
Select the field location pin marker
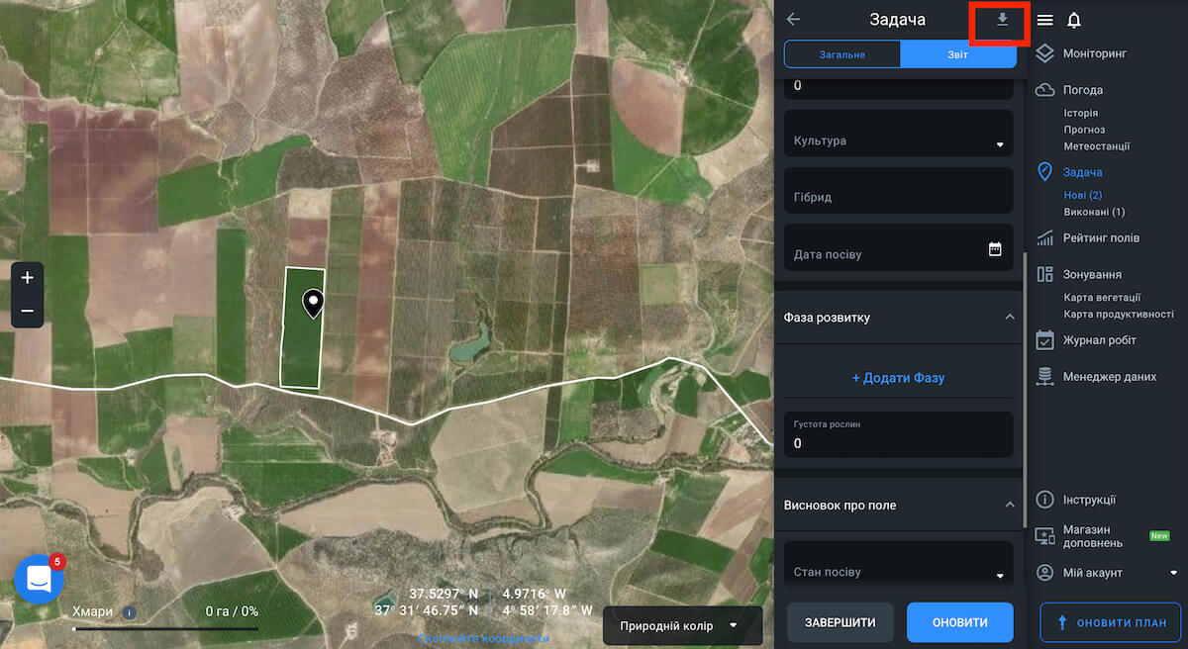pyautogui.click(x=314, y=303)
